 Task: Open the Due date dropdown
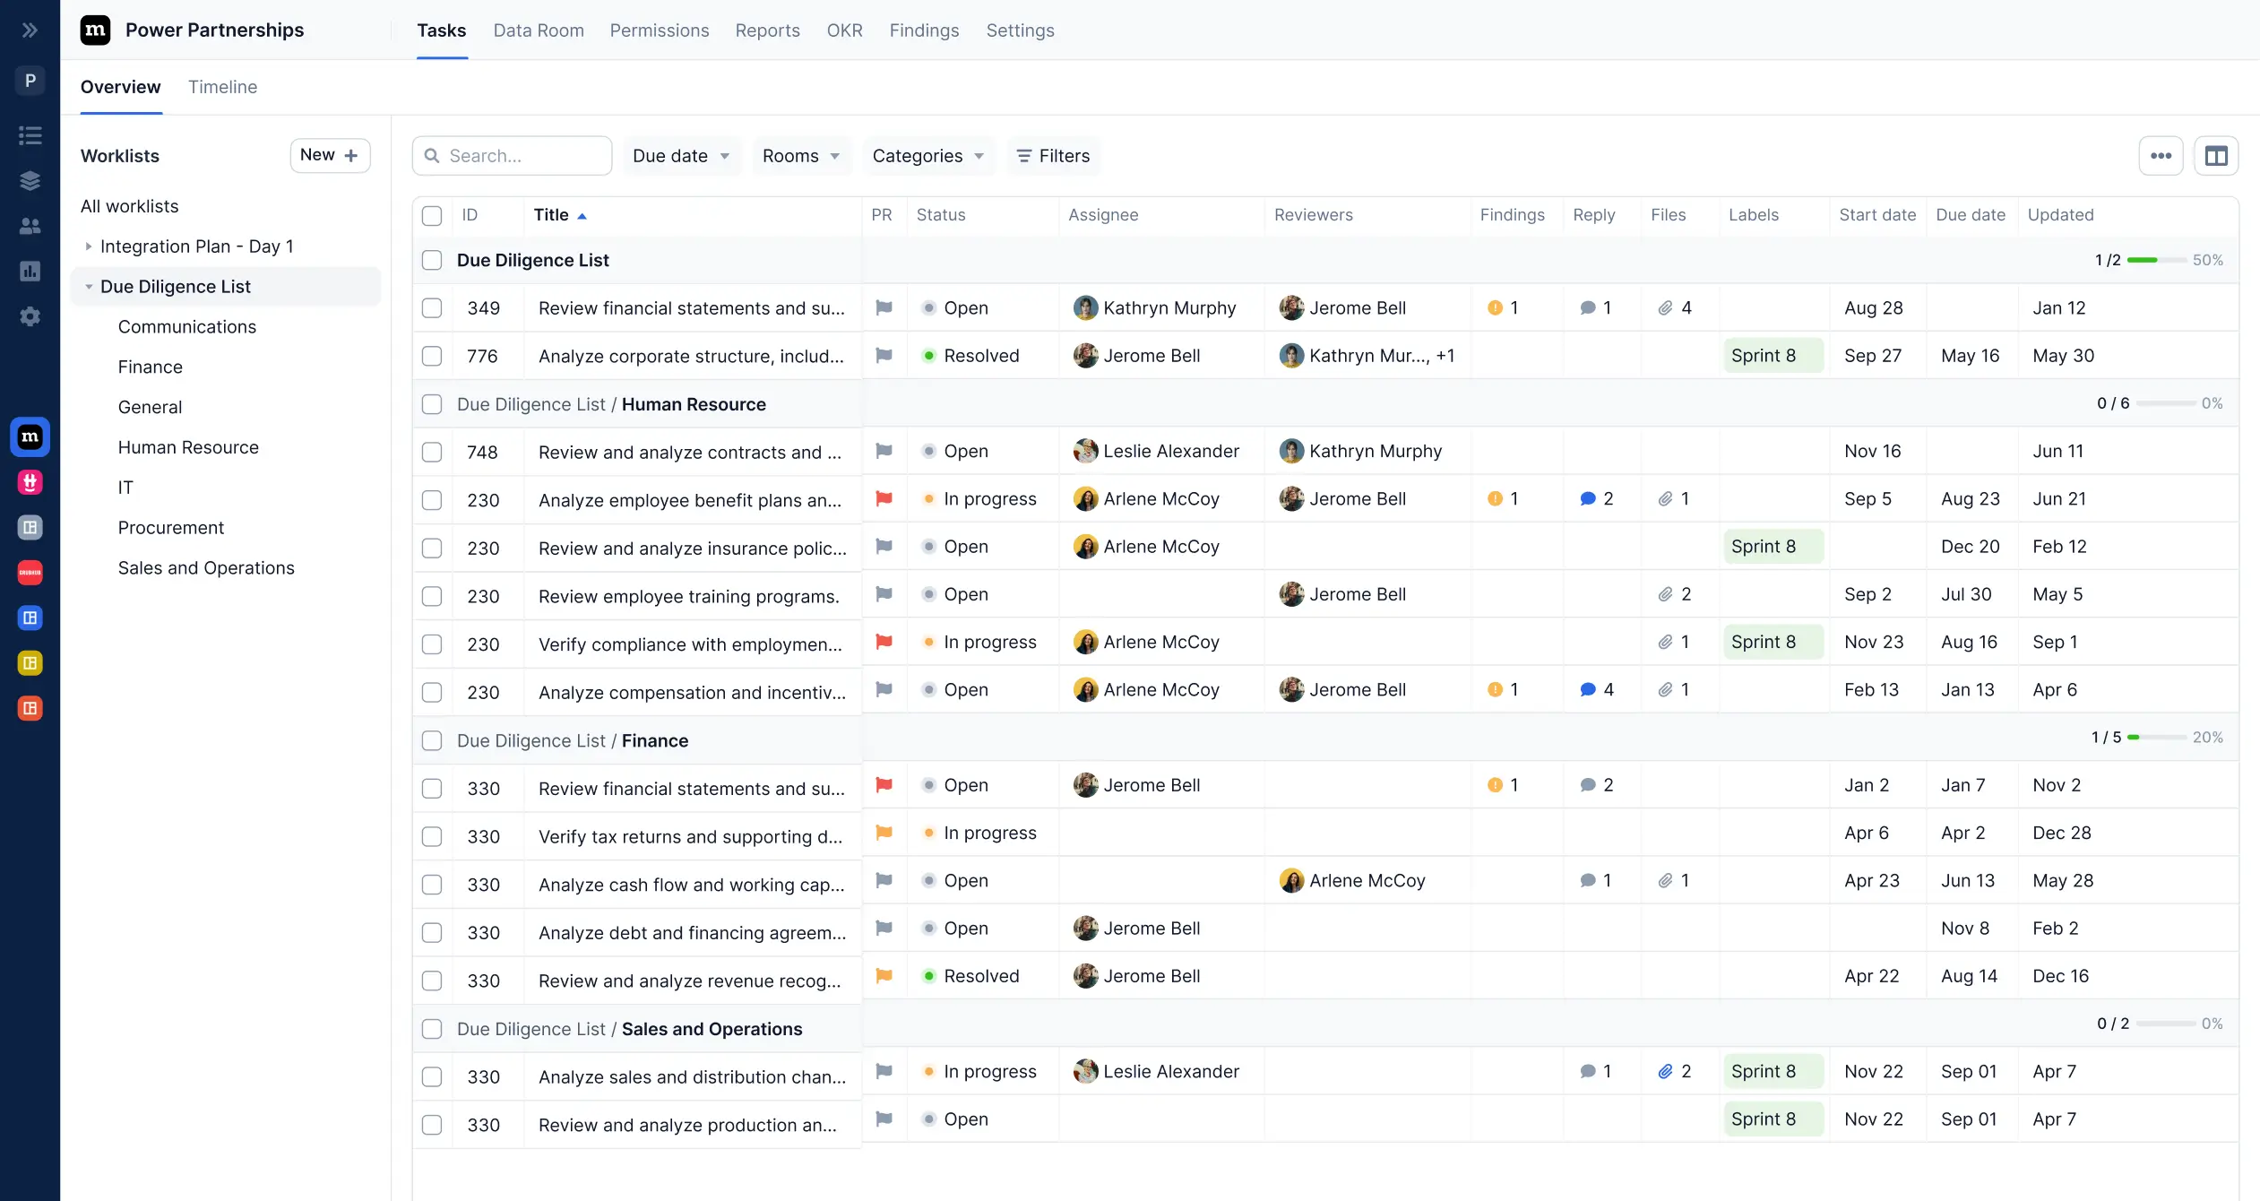point(682,155)
